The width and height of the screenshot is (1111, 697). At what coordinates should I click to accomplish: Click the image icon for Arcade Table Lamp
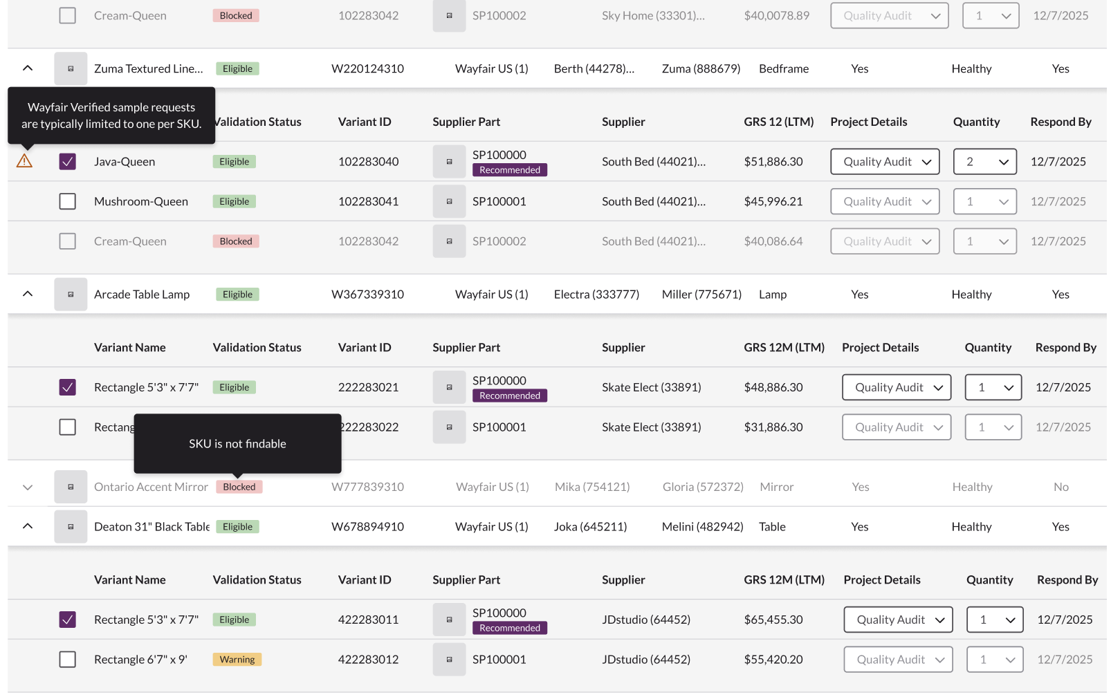70,294
